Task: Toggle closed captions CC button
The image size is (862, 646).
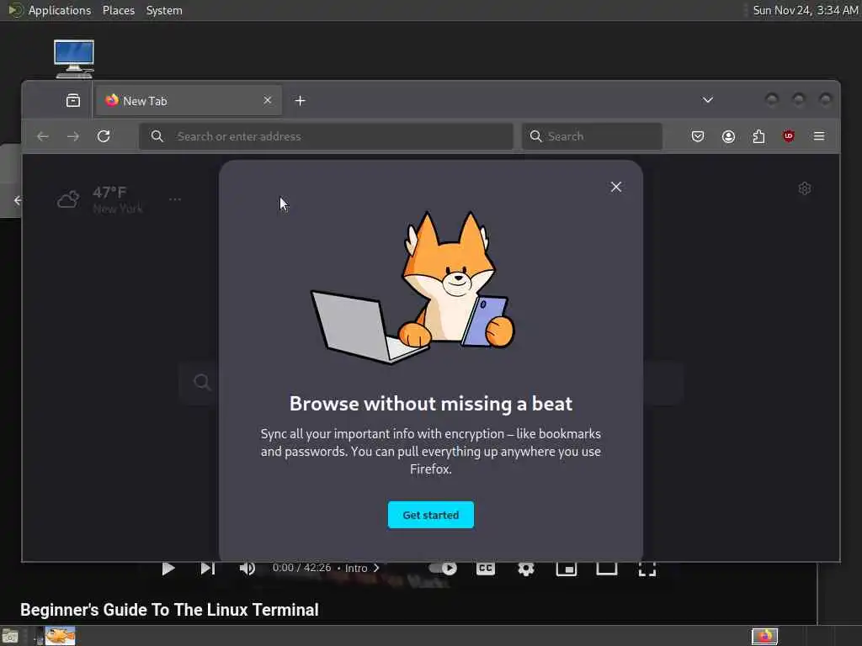Action: pos(486,568)
